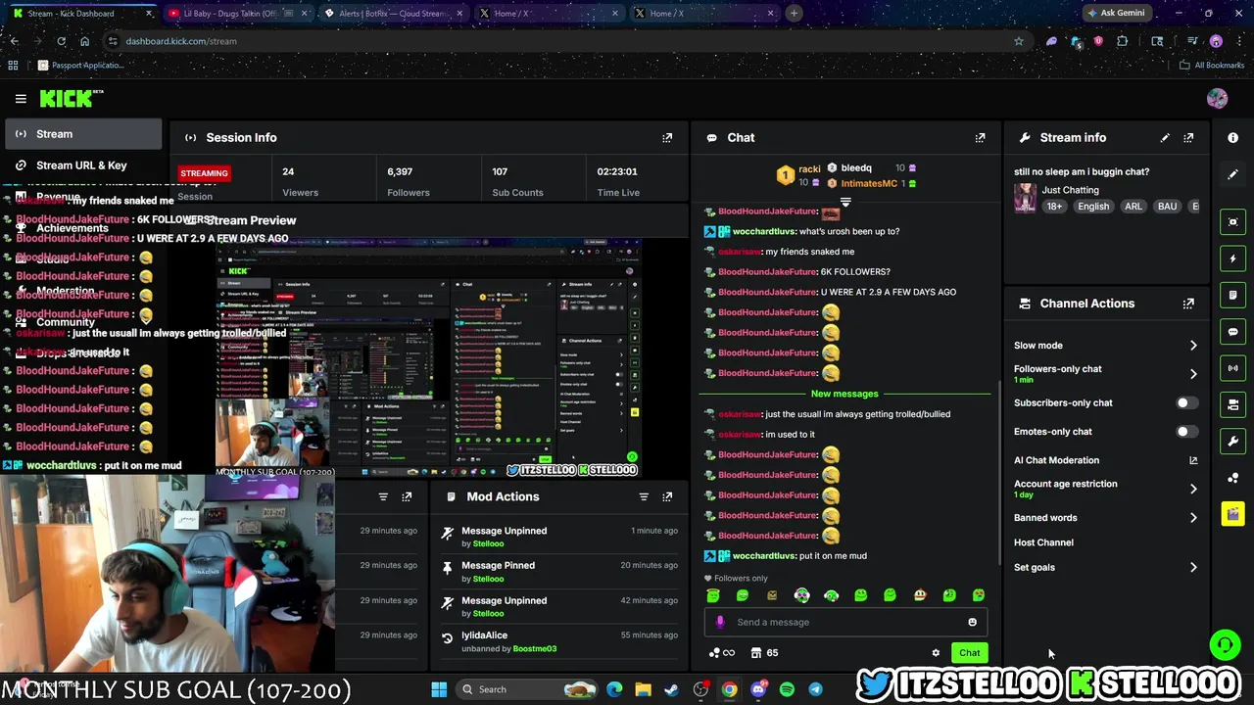
Task: Click the channel points infinity icon
Action: point(722,653)
